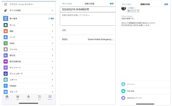Image resolution: width=172 pixels, height=106 pixels.
Task: Switch to the ToDo tab in bottom bar
Action: click(39, 97)
